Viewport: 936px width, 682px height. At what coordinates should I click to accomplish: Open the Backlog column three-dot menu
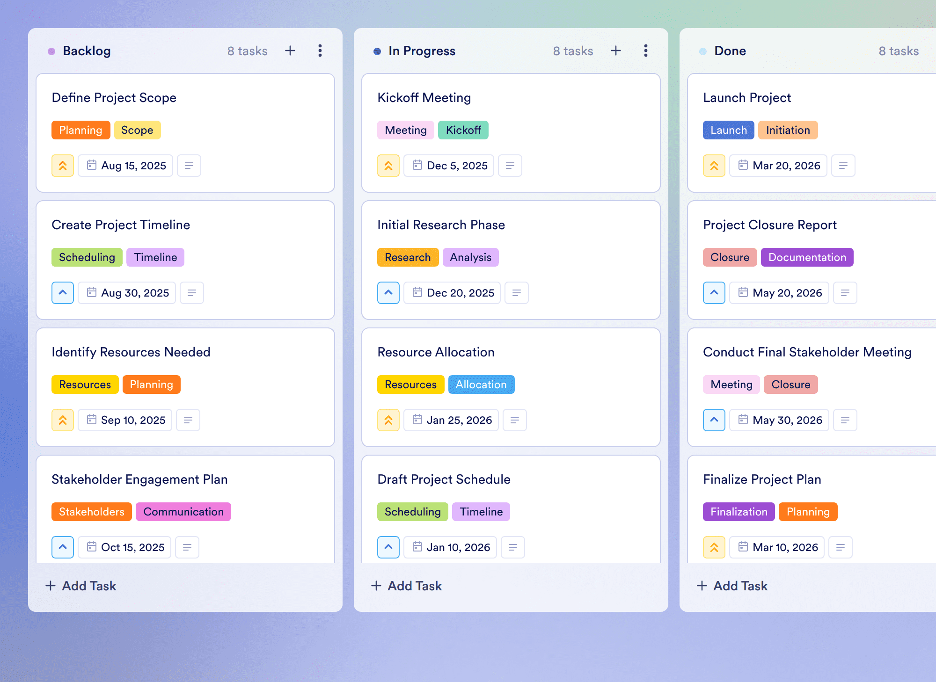click(x=320, y=51)
